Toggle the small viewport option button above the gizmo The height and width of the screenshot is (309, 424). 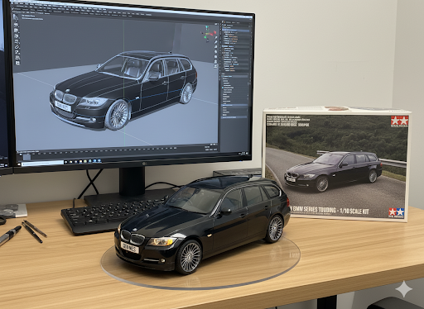215,24
